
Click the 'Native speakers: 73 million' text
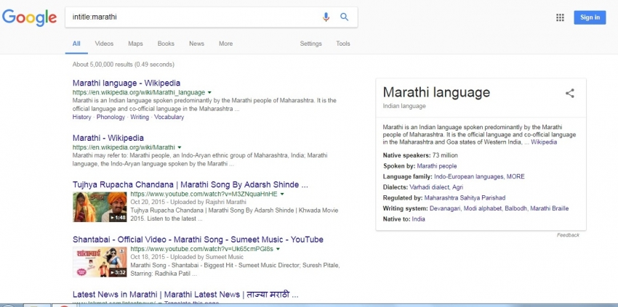[x=420, y=155]
